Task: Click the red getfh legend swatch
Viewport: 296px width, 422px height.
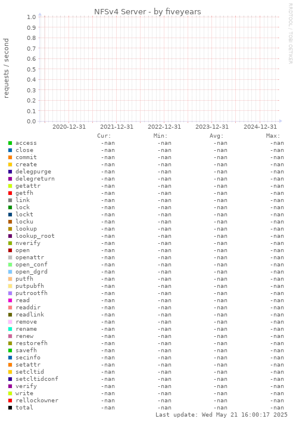Action: pyautogui.click(x=10, y=193)
